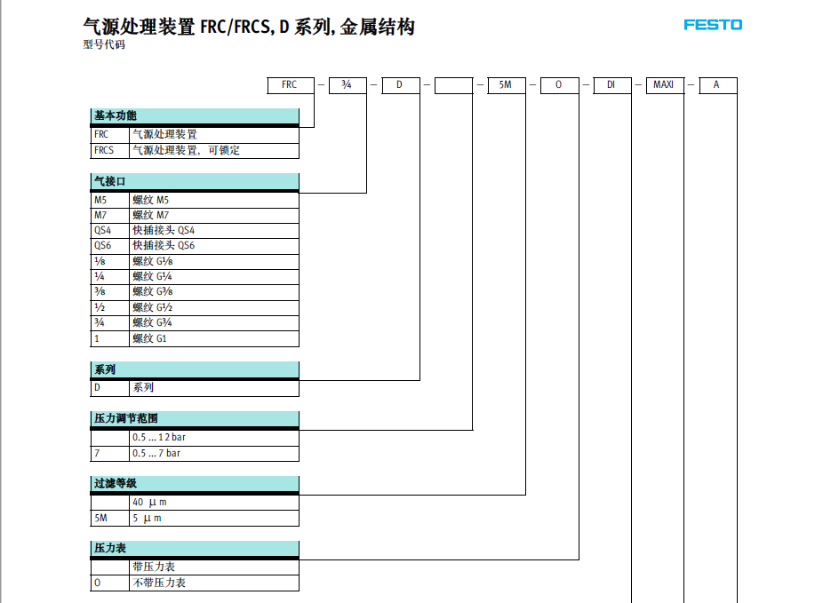
Task: Click the subtitle 型号代码
Action: click(104, 44)
